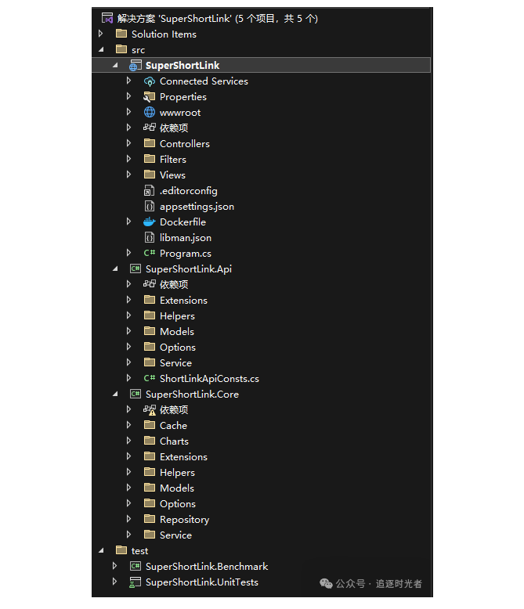
Task: Click the Properties wrench icon
Action: [x=149, y=97]
